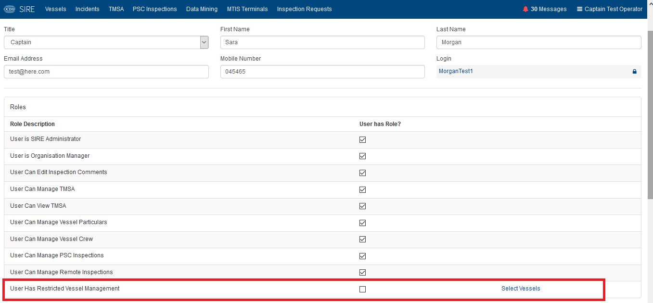Click the User Can Manage Vessel Crew label
Viewport: 653px width, 303px height.
pos(51,239)
